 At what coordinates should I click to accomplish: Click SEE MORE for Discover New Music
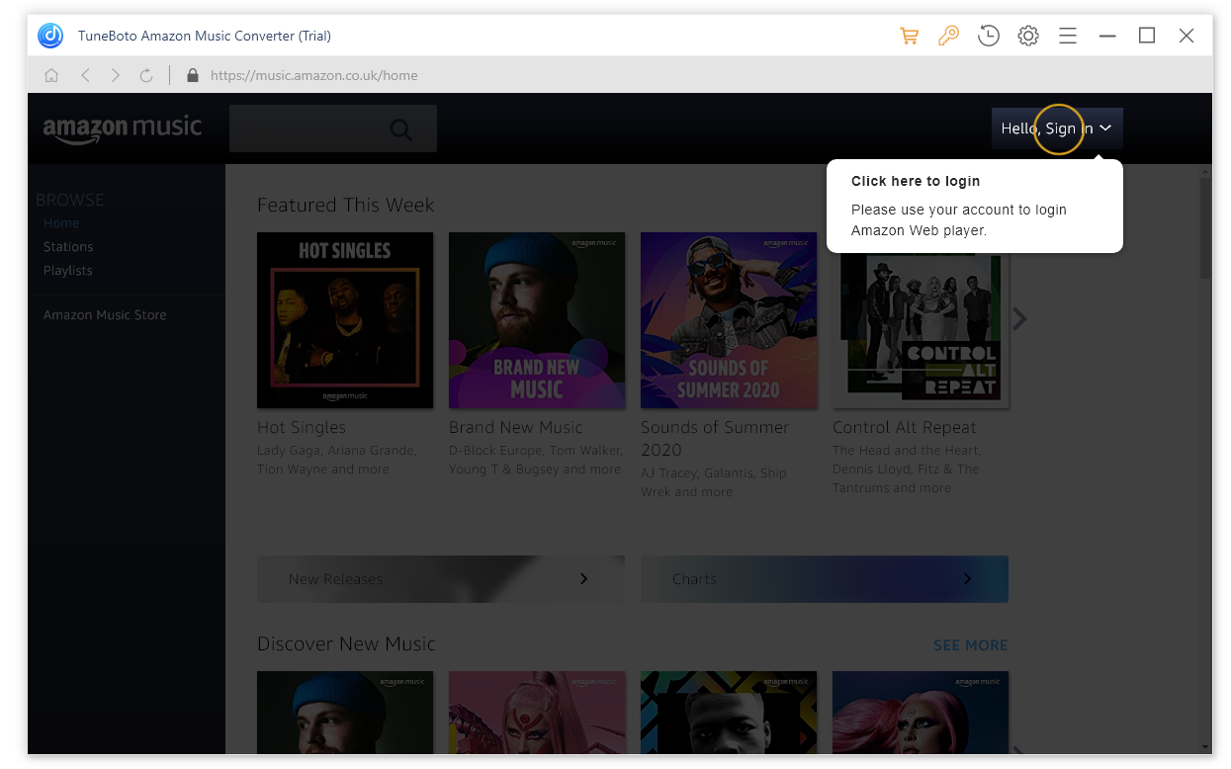point(971,644)
